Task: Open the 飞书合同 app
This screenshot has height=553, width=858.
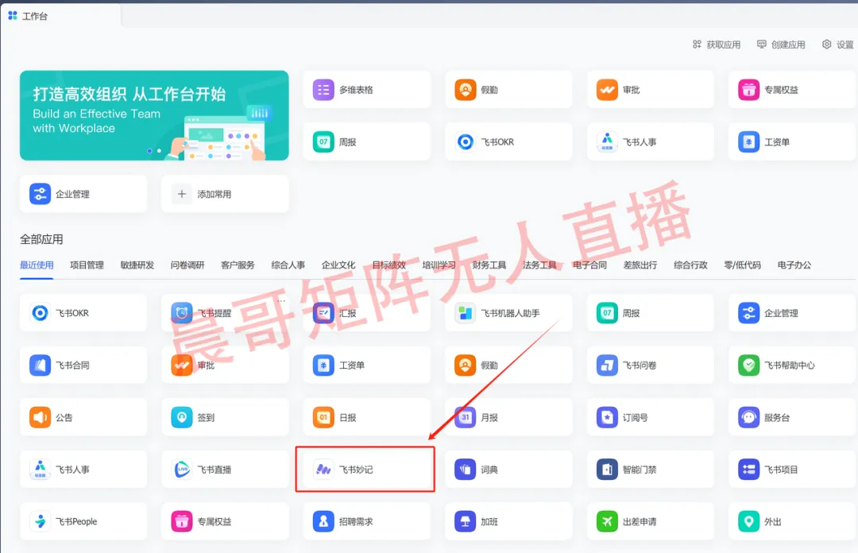Action: pyautogui.click(x=83, y=365)
